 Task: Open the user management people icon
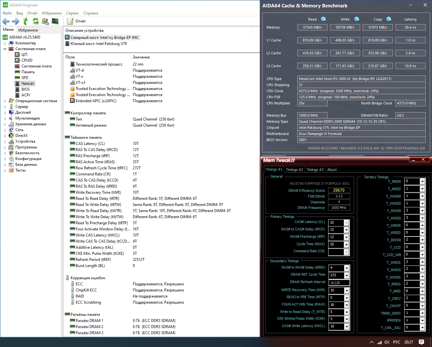[x=45, y=21]
